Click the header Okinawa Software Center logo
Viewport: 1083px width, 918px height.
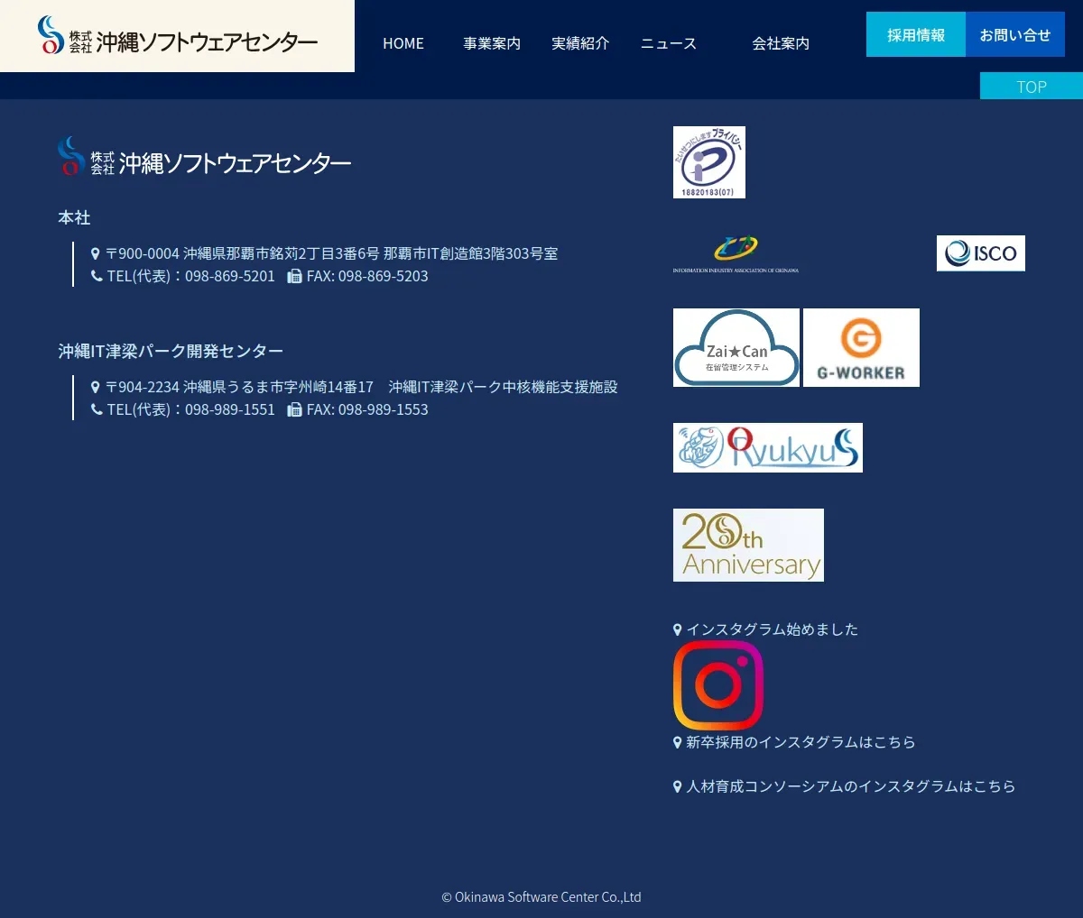[x=178, y=36]
